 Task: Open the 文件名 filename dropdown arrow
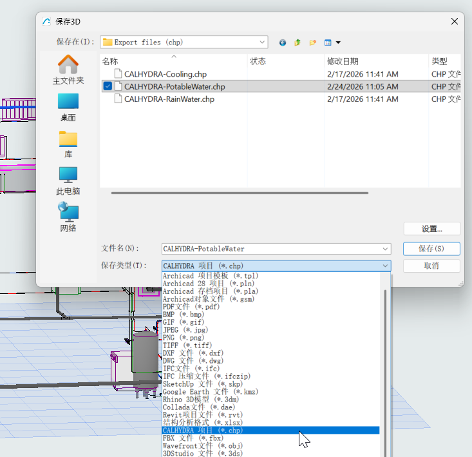[385, 249]
